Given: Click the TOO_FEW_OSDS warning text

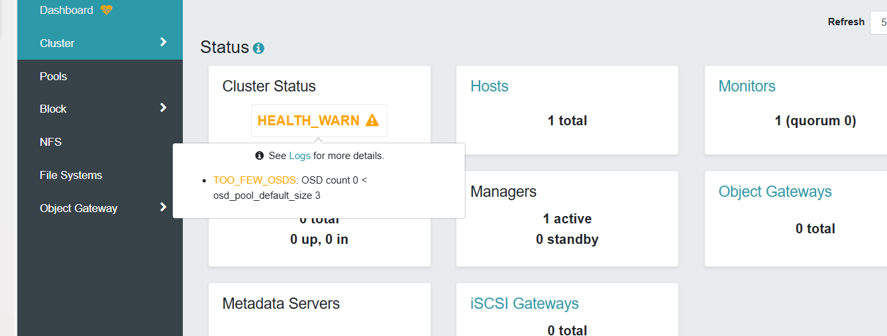Looking at the screenshot, I should (255, 180).
